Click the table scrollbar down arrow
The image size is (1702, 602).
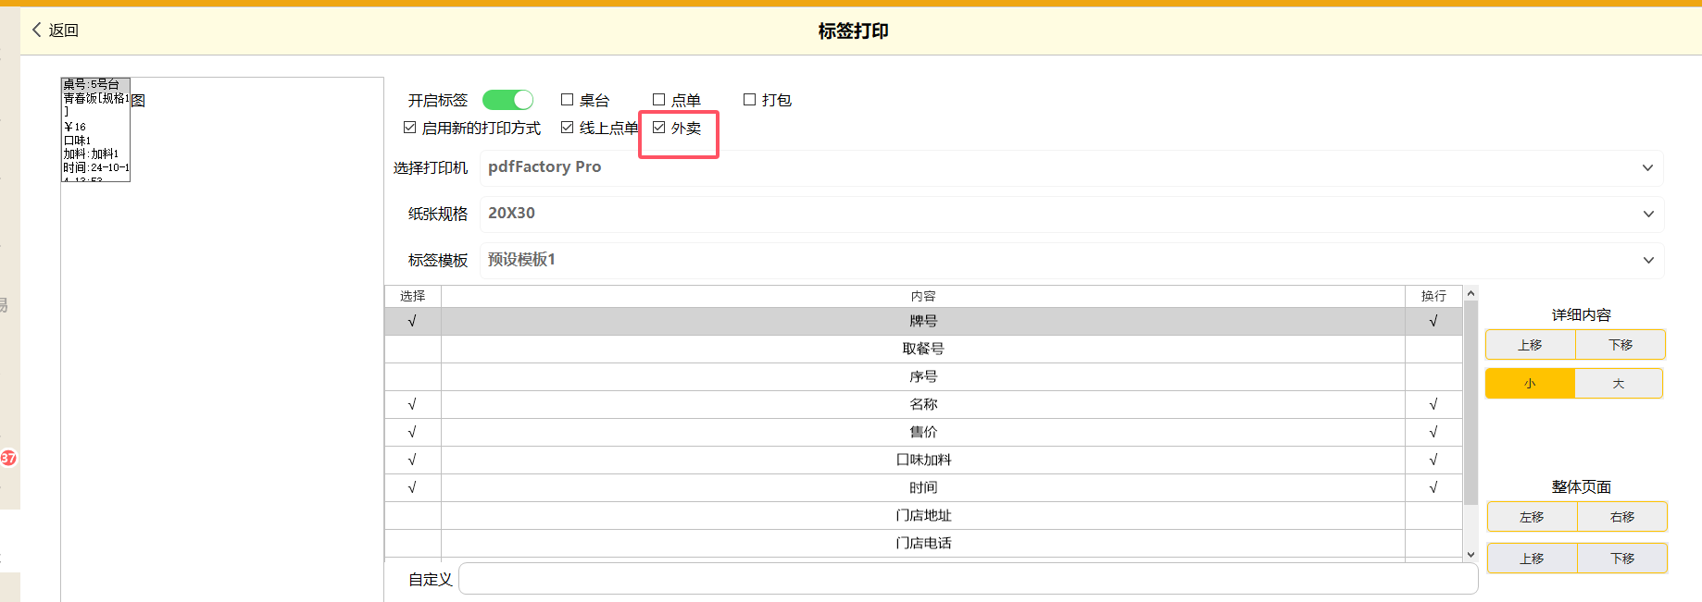tap(1470, 555)
